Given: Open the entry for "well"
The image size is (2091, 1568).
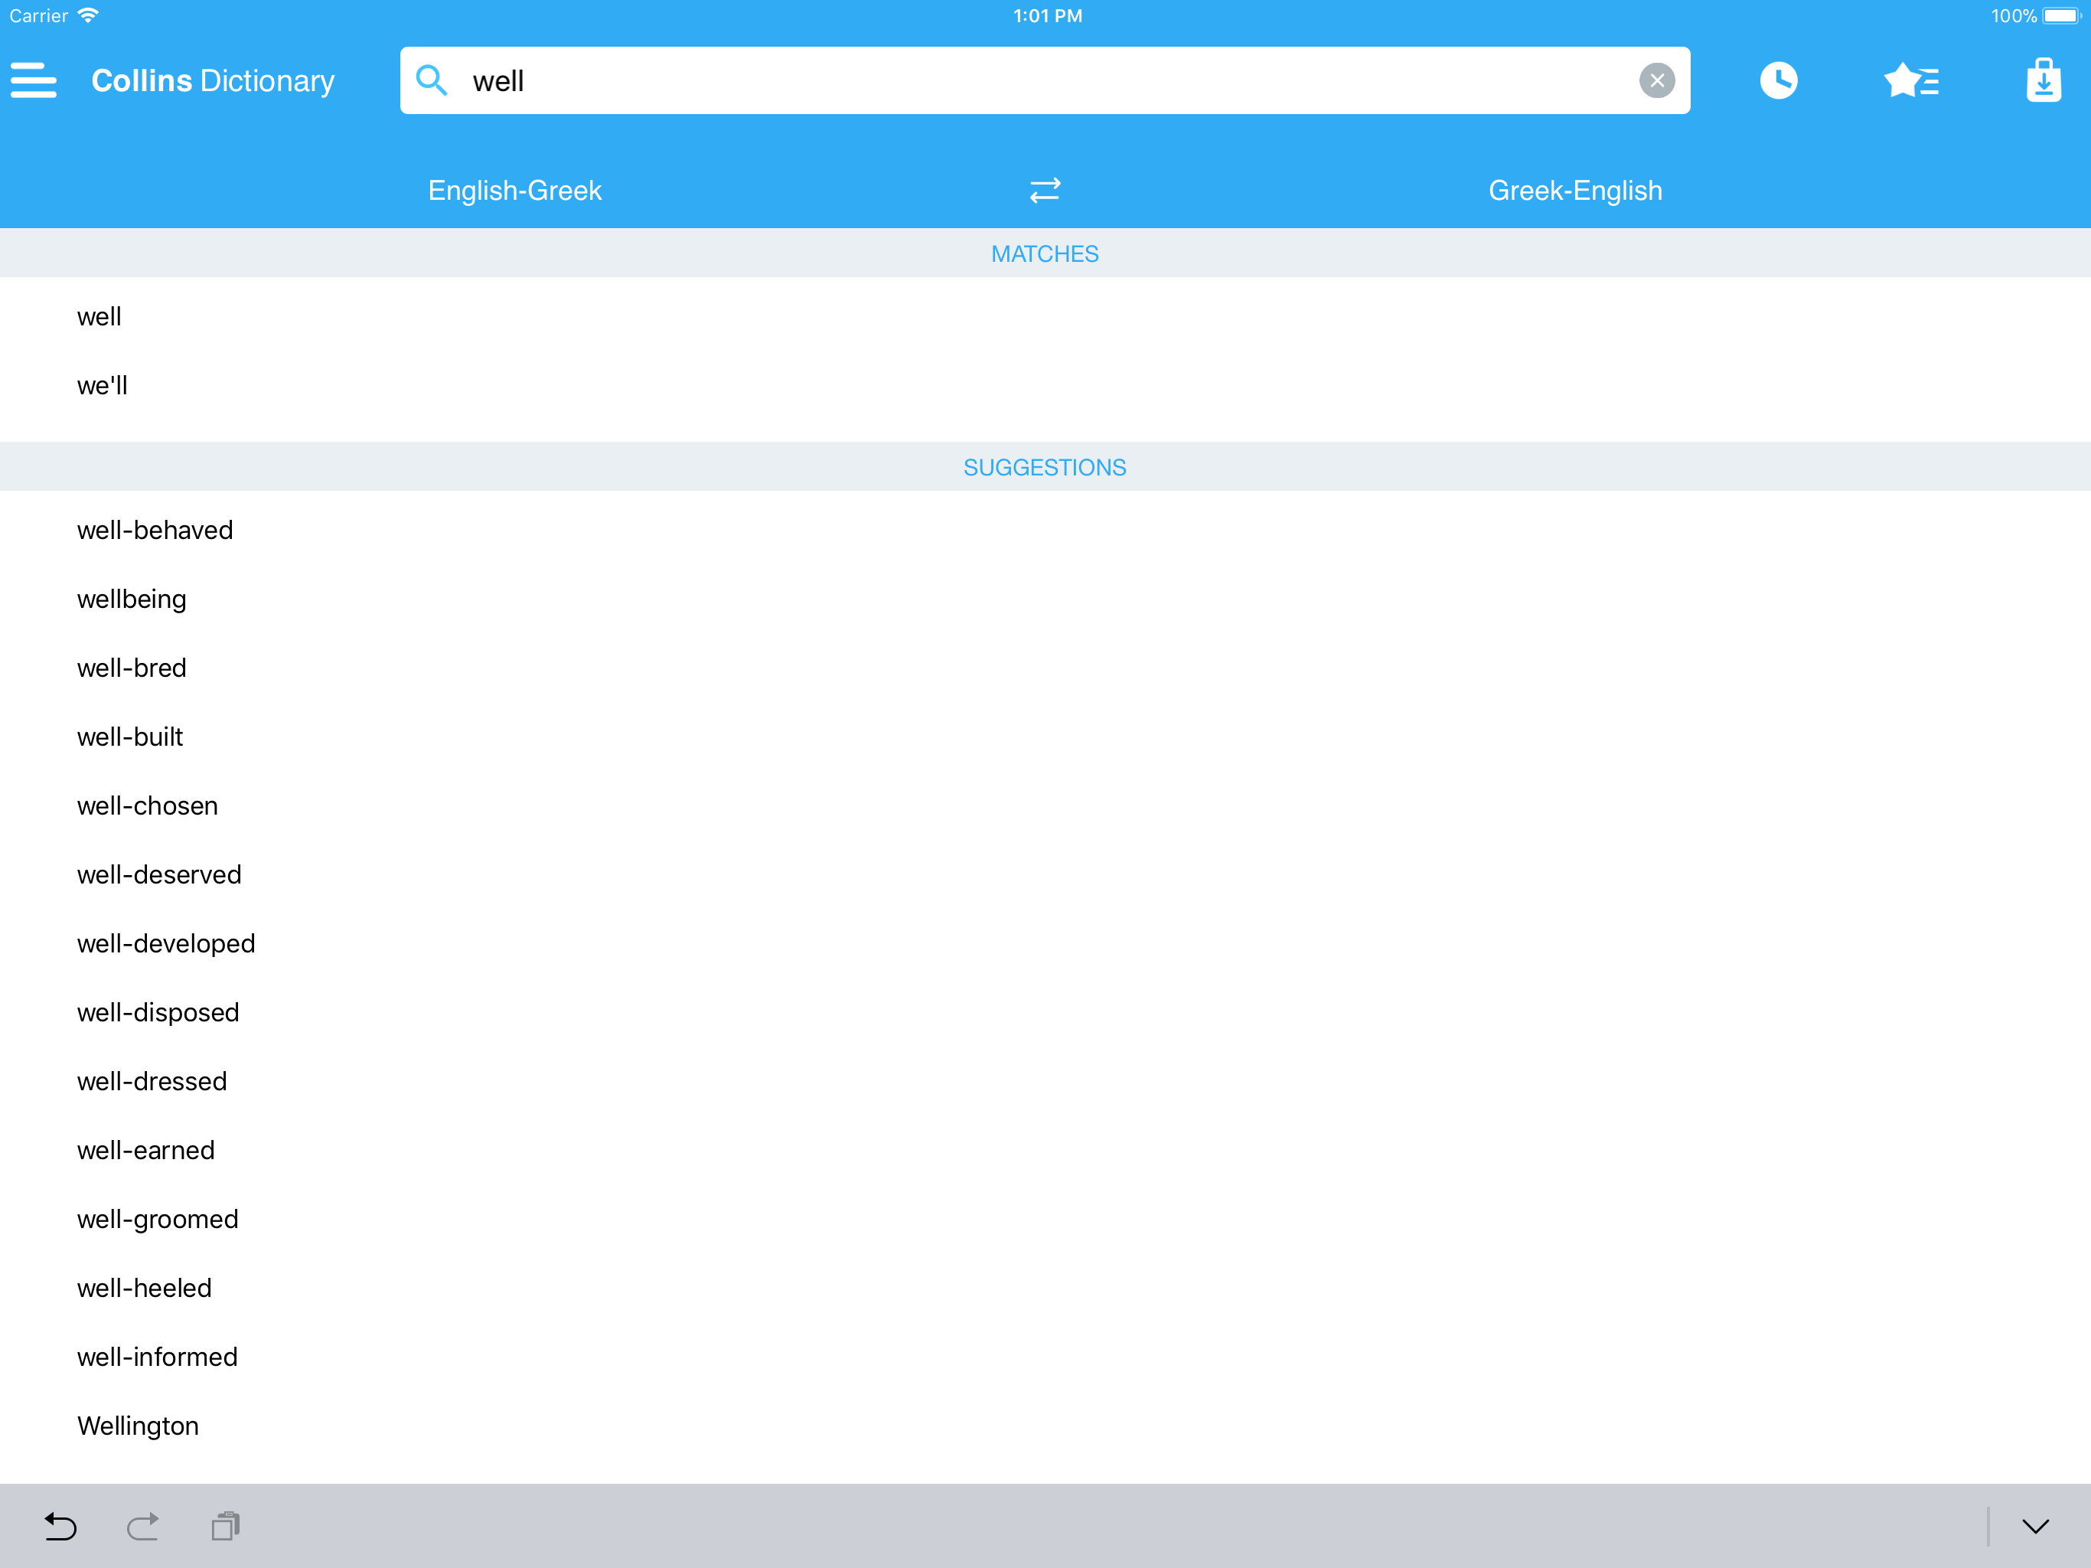Looking at the screenshot, I should coord(99,317).
